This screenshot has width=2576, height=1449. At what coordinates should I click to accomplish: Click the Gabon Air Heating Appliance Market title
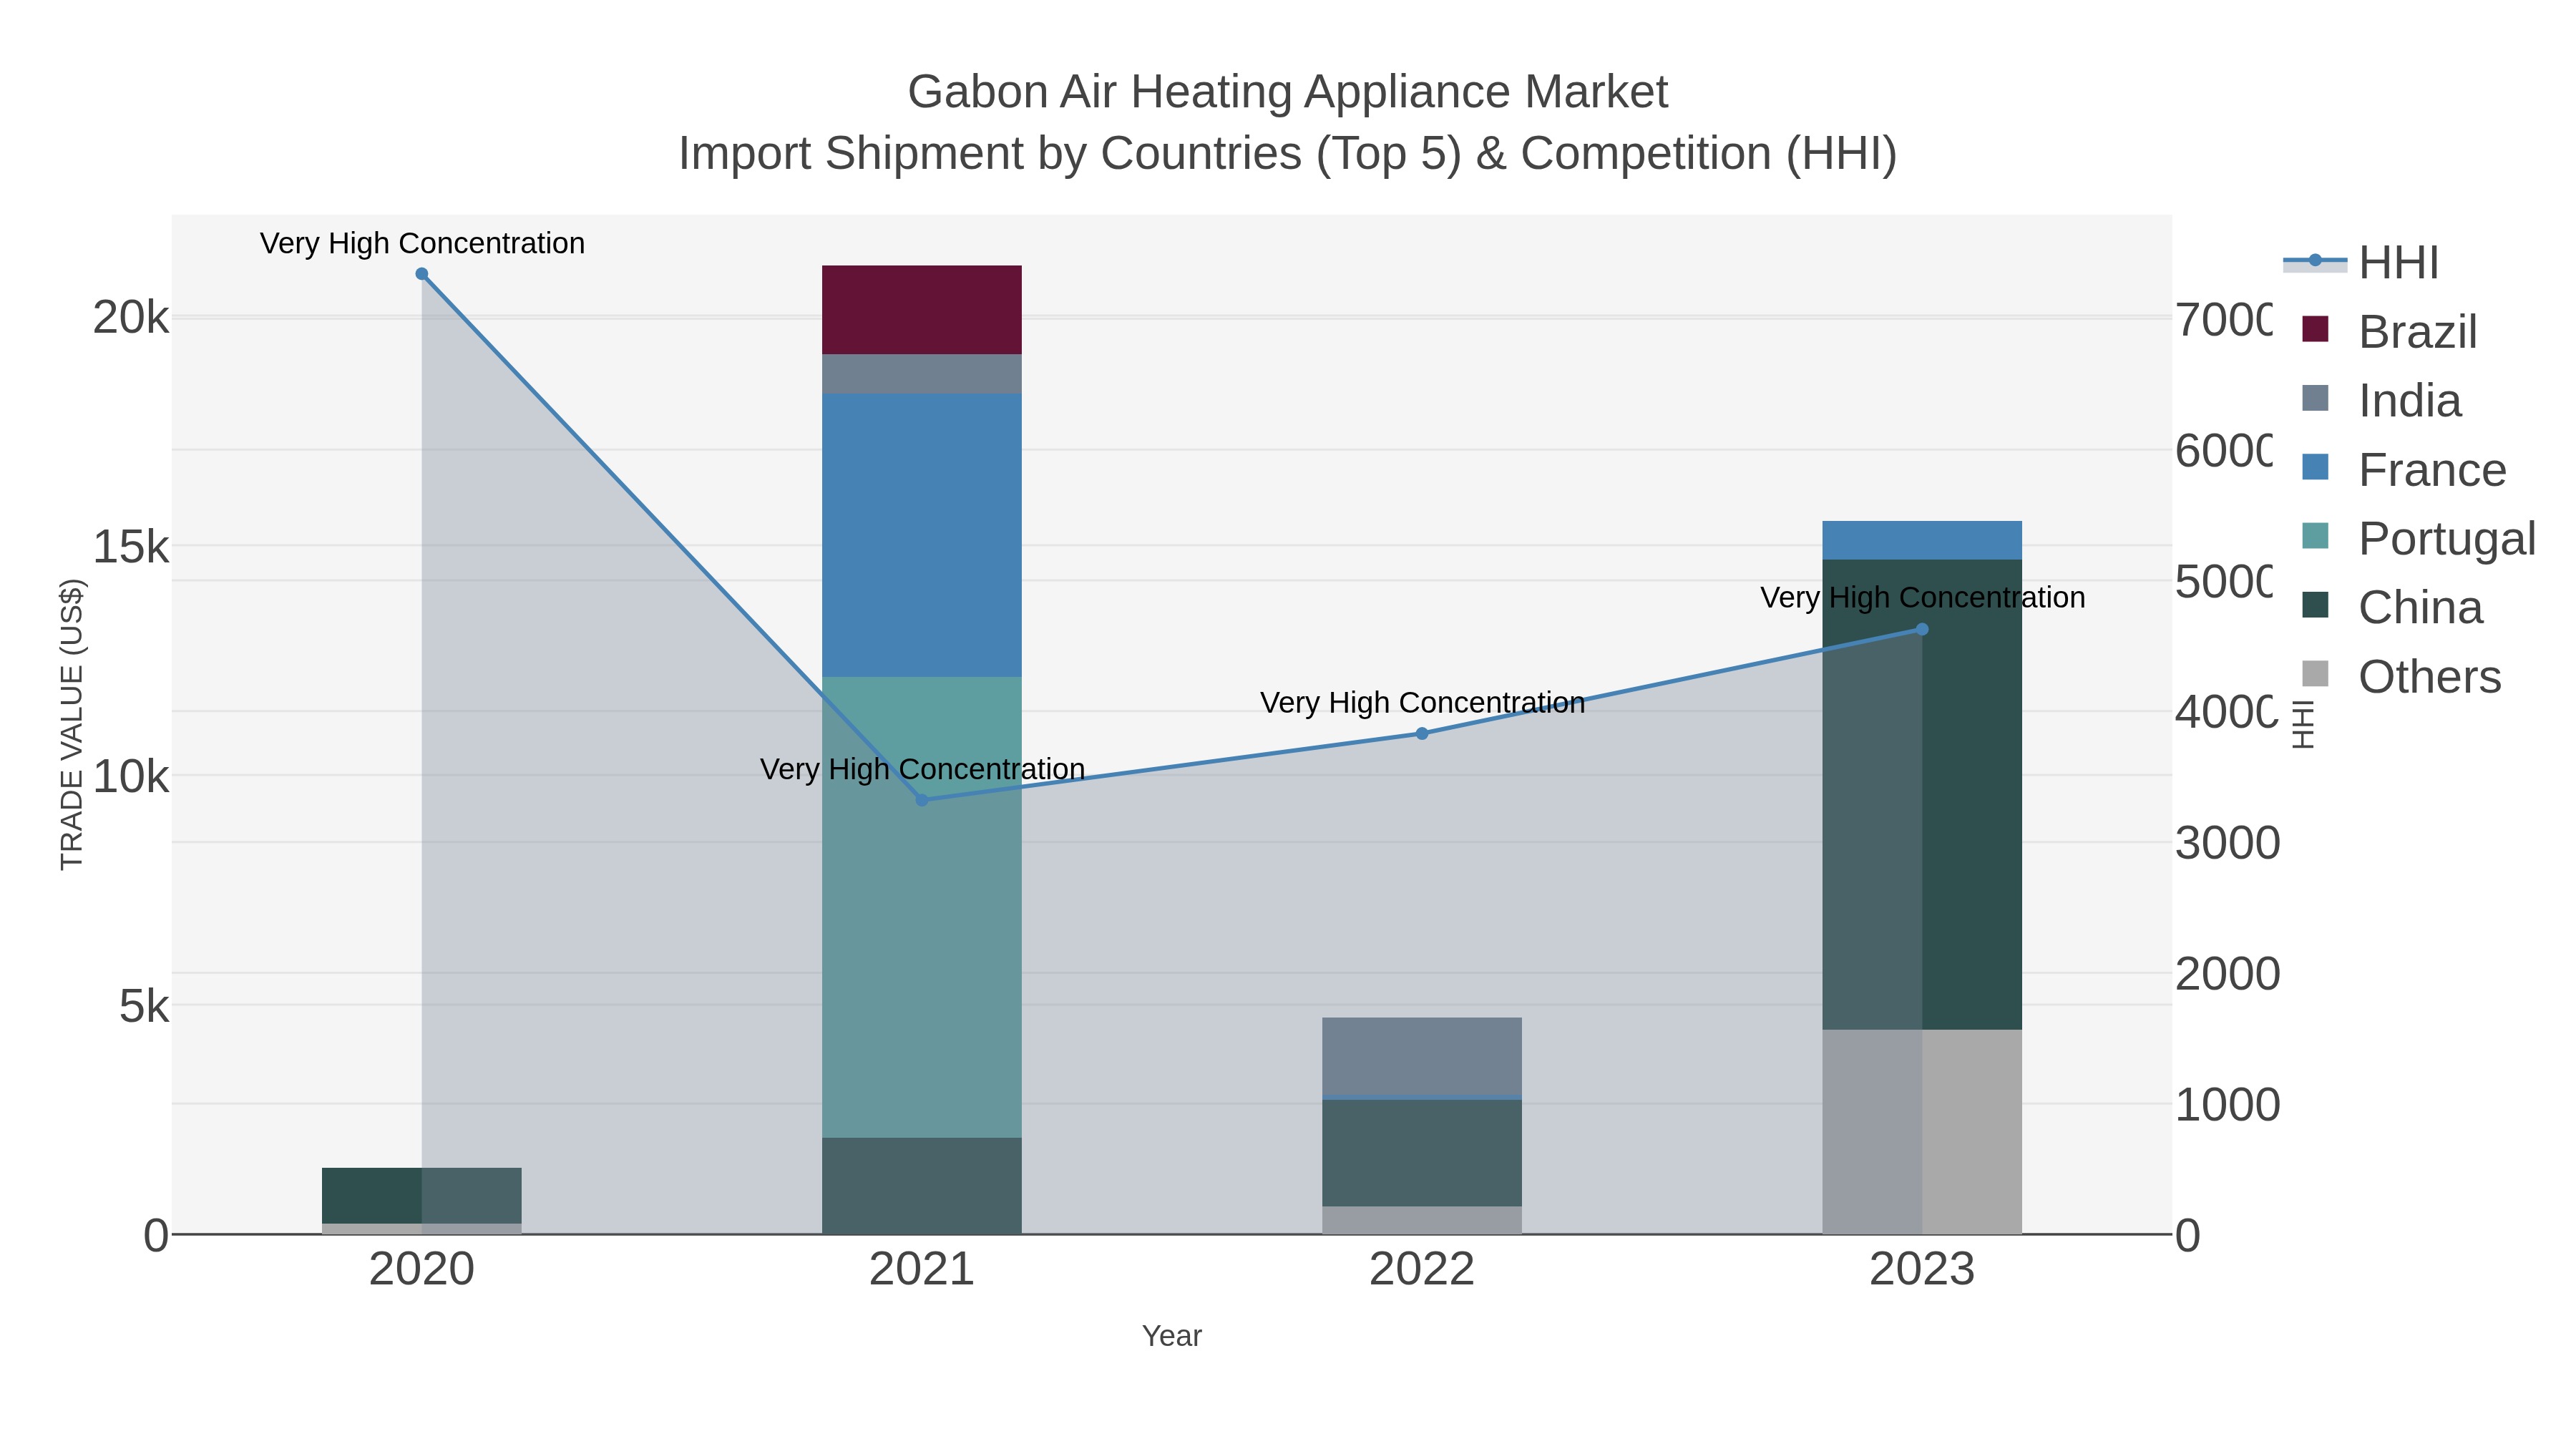1288,92
